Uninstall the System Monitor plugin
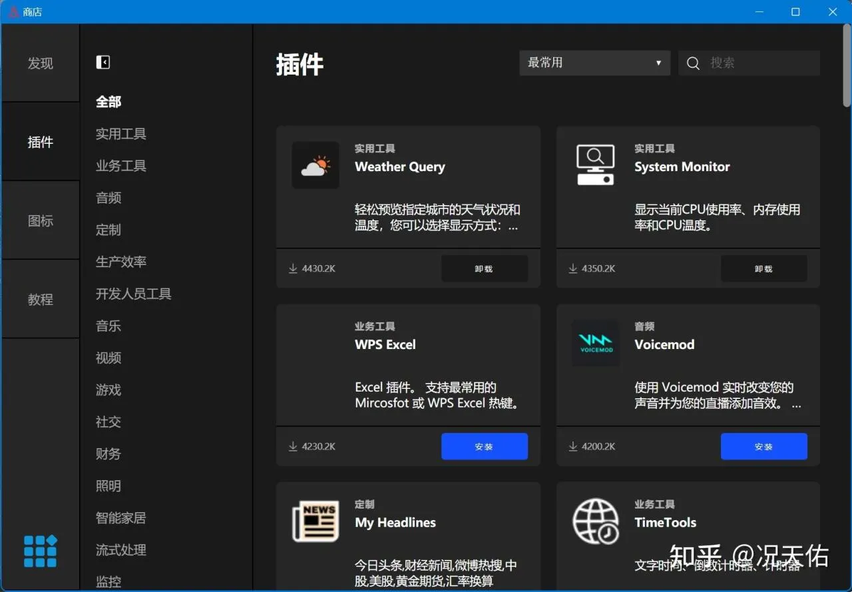This screenshot has width=852, height=592. pyautogui.click(x=764, y=268)
